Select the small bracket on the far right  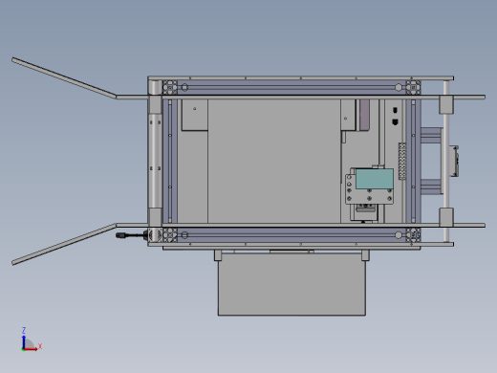pyautogui.click(x=454, y=161)
